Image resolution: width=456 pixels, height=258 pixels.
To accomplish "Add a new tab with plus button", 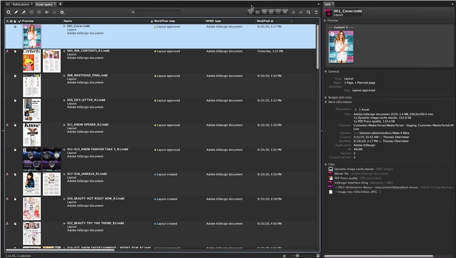I will (60, 4).
